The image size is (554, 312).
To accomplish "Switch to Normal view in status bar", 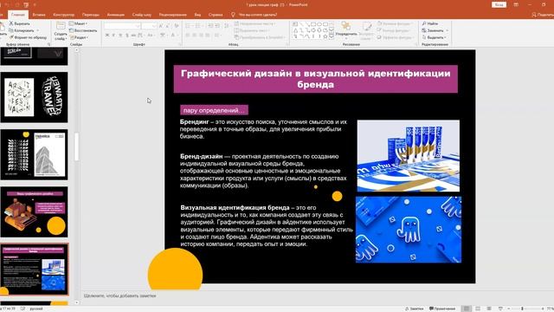I will pos(467,309).
